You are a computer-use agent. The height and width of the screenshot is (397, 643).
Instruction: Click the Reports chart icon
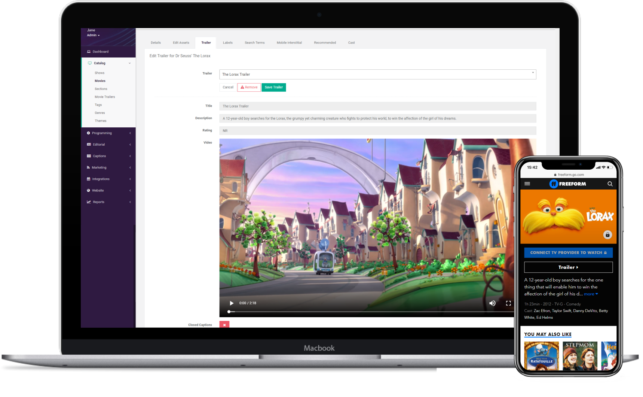[x=89, y=202]
